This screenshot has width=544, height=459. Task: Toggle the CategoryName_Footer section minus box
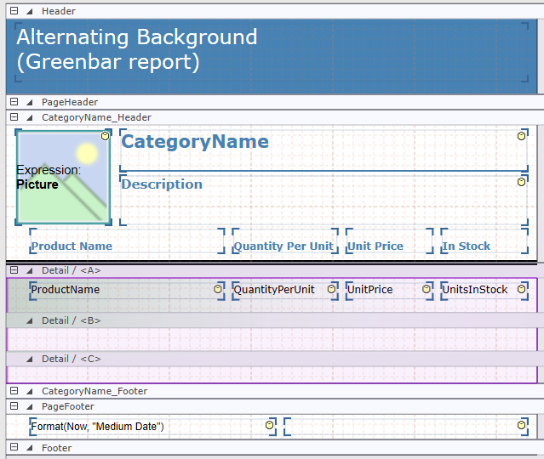tap(14, 391)
